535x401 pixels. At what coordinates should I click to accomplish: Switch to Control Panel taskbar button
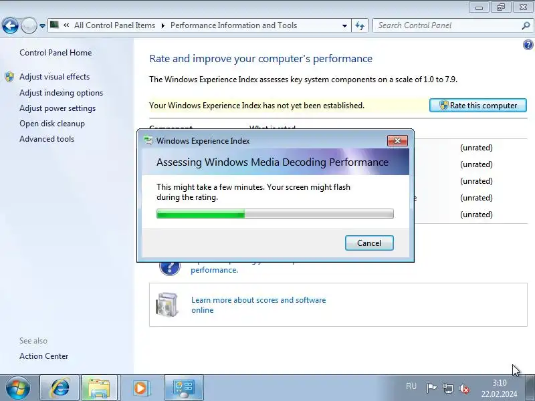[184, 388]
